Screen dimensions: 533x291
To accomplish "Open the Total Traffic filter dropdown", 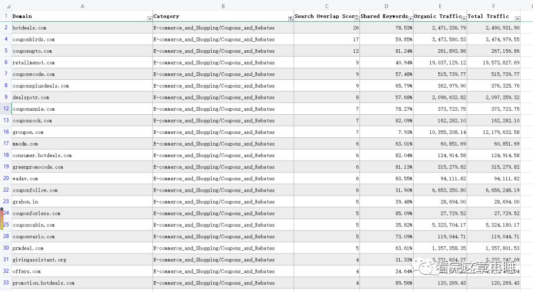I will point(517,19).
